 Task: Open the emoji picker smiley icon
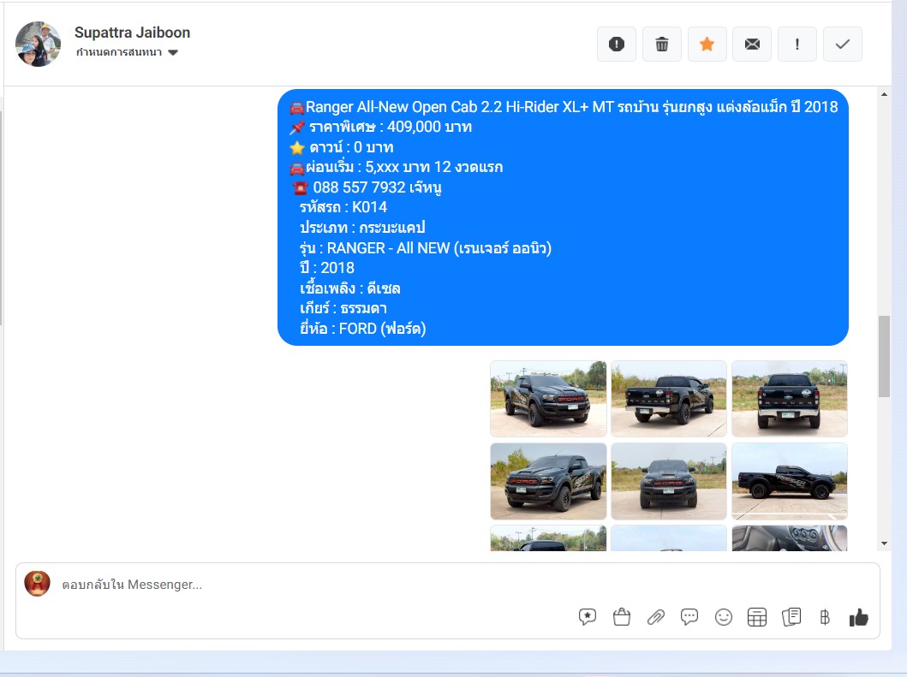click(723, 617)
